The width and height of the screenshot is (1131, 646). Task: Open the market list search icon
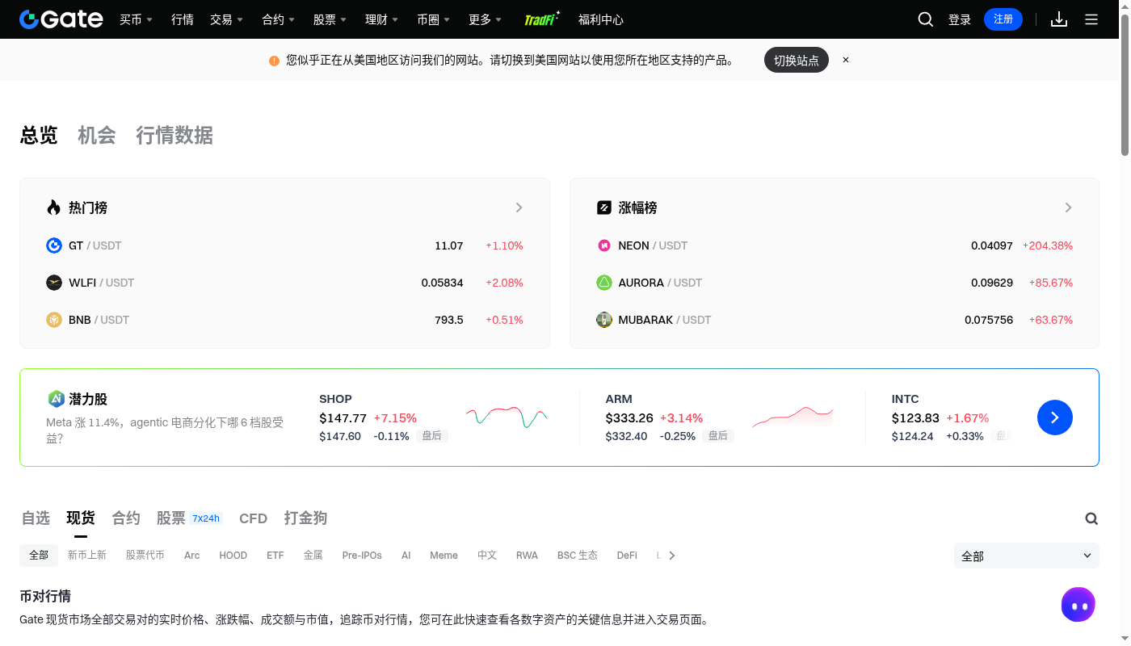[x=1091, y=518]
